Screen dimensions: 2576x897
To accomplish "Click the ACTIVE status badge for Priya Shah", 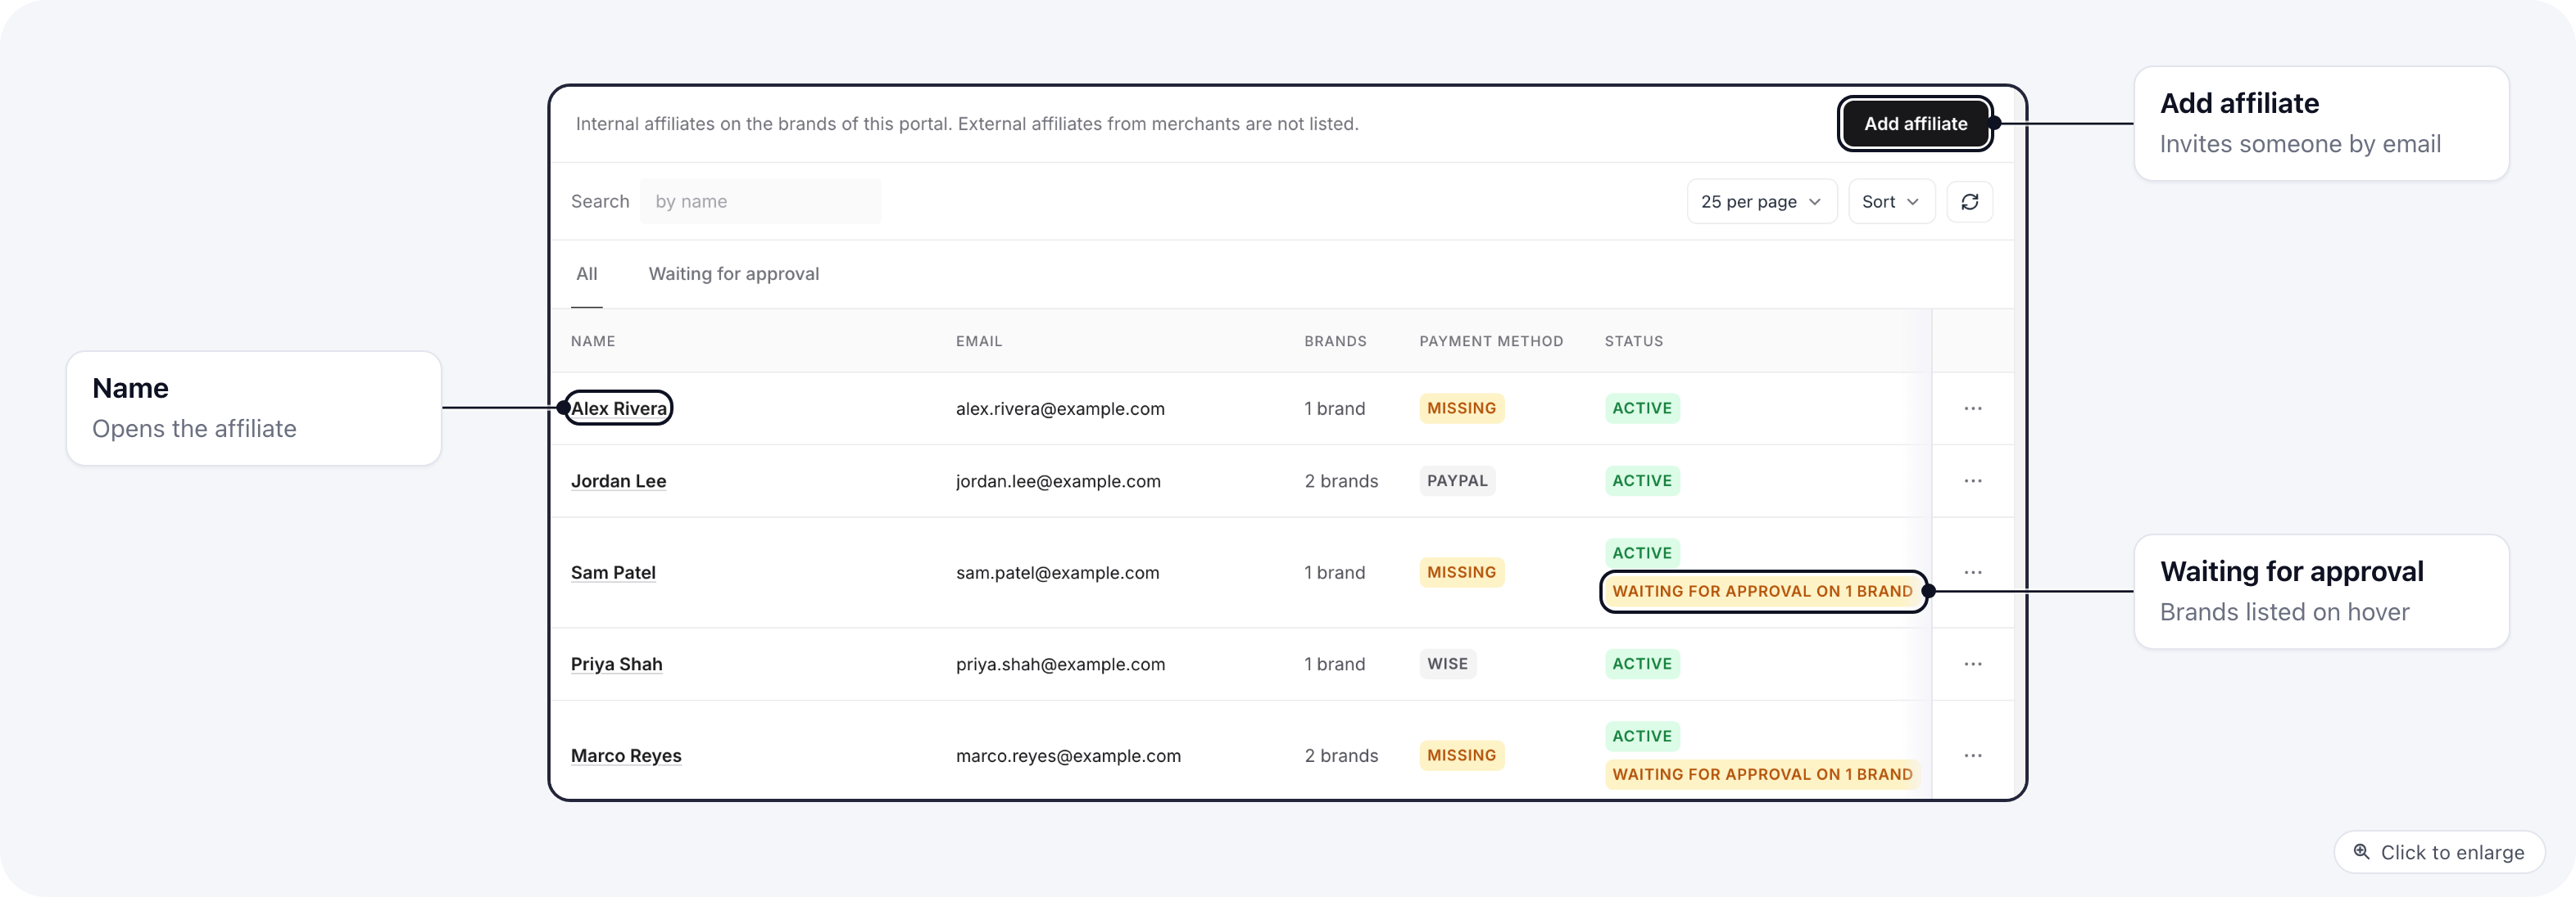I will (1642, 665).
